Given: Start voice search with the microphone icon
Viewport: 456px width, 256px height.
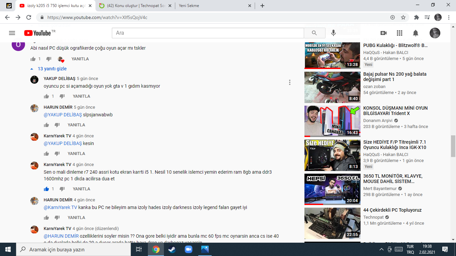Looking at the screenshot, I should click(x=333, y=33).
